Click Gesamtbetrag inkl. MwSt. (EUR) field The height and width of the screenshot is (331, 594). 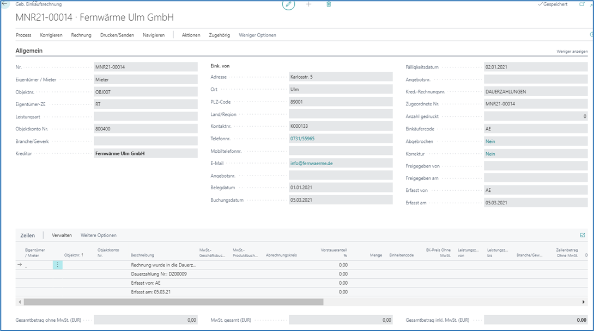pyautogui.click(x=536, y=320)
